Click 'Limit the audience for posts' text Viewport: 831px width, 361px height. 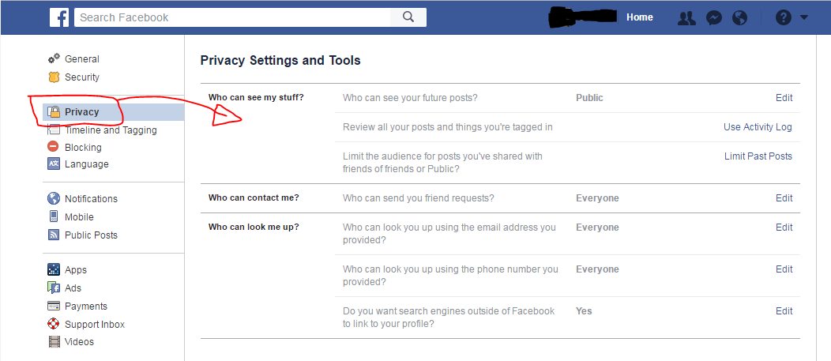coord(442,162)
